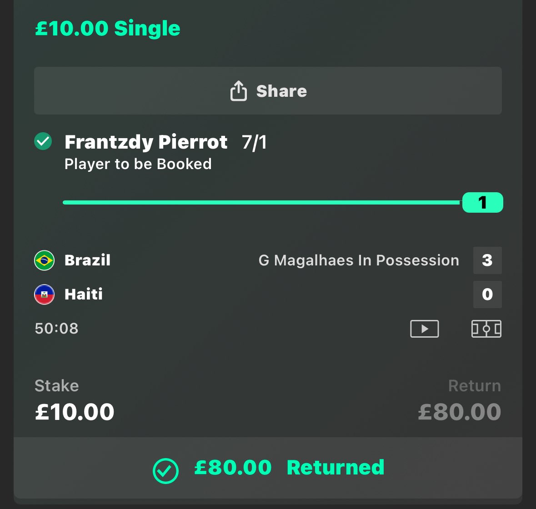
Task: Tap Haiti's score box showing 0
Action: point(487,294)
